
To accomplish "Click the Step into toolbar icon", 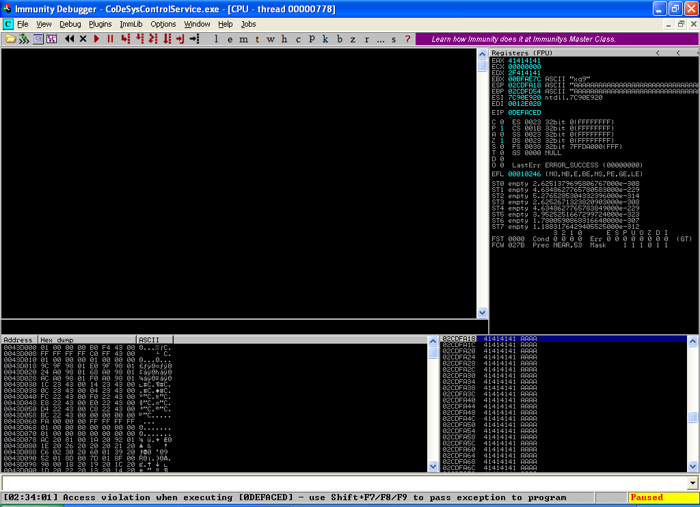I will [125, 39].
